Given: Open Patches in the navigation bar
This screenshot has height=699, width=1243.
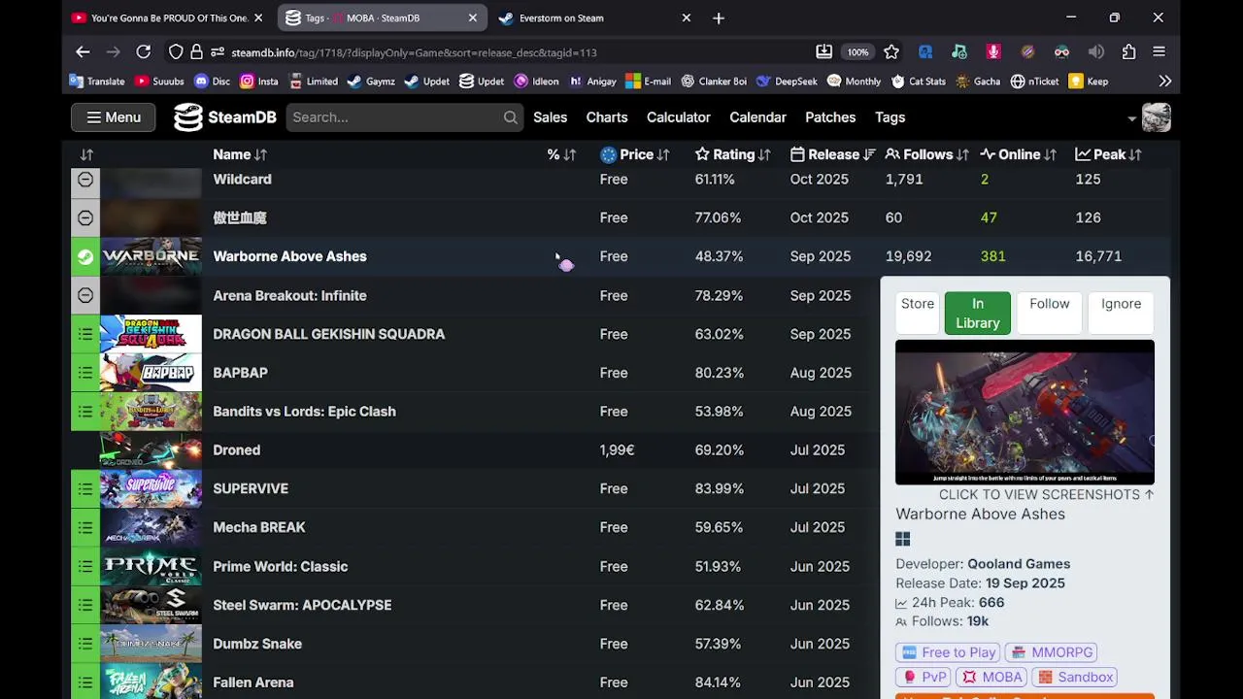Looking at the screenshot, I should pos(830,117).
